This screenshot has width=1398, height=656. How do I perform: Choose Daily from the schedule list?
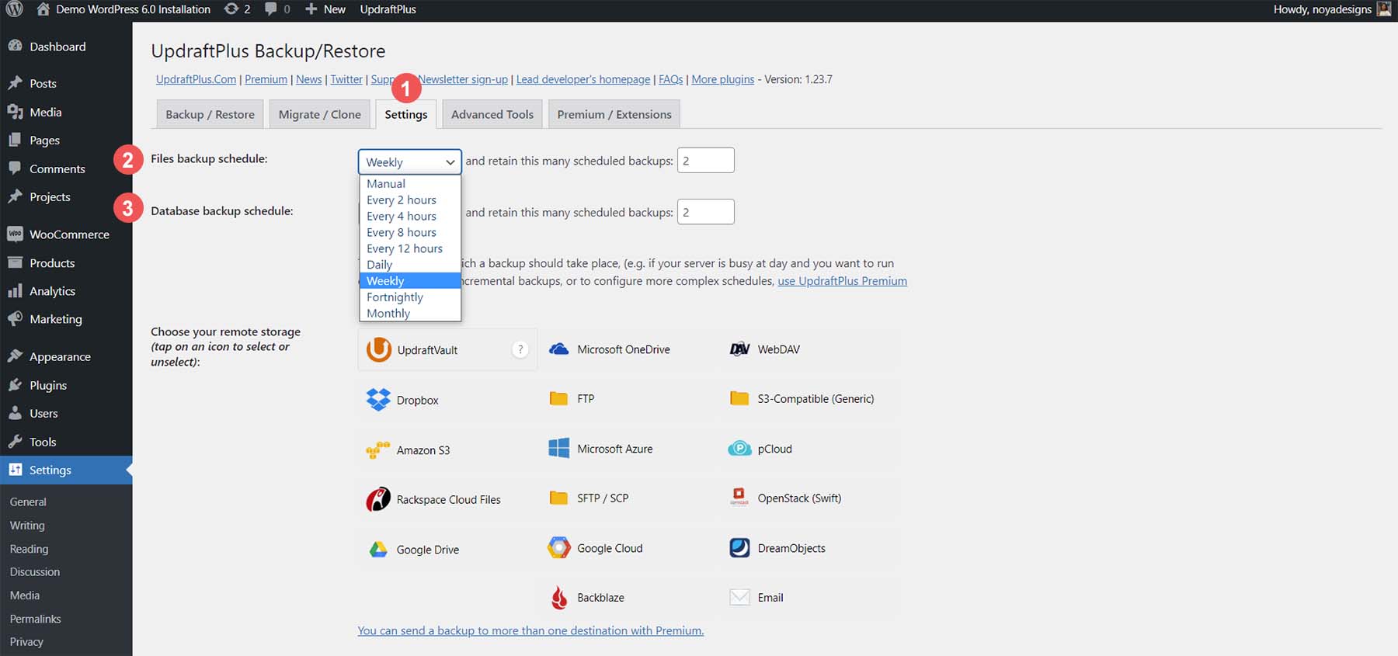click(380, 265)
